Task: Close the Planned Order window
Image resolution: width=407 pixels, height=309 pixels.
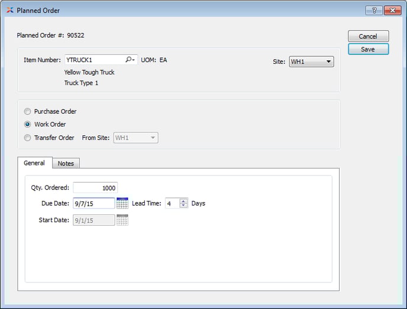Action: 392,10
